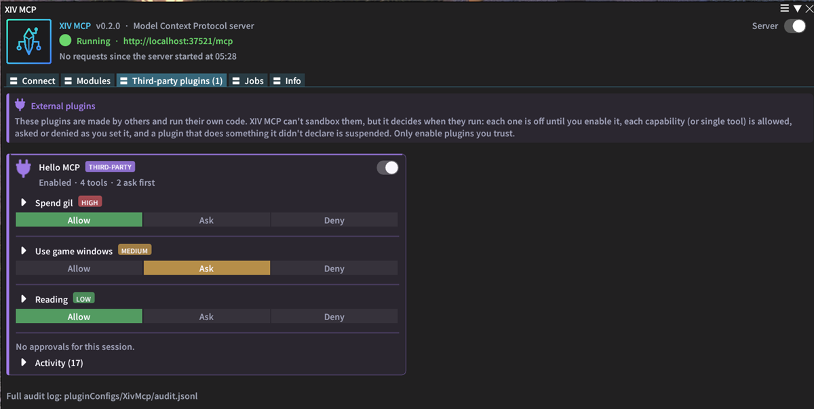Switch to the Modules tab
The height and width of the screenshot is (409, 814).
pyautogui.click(x=88, y=81)
